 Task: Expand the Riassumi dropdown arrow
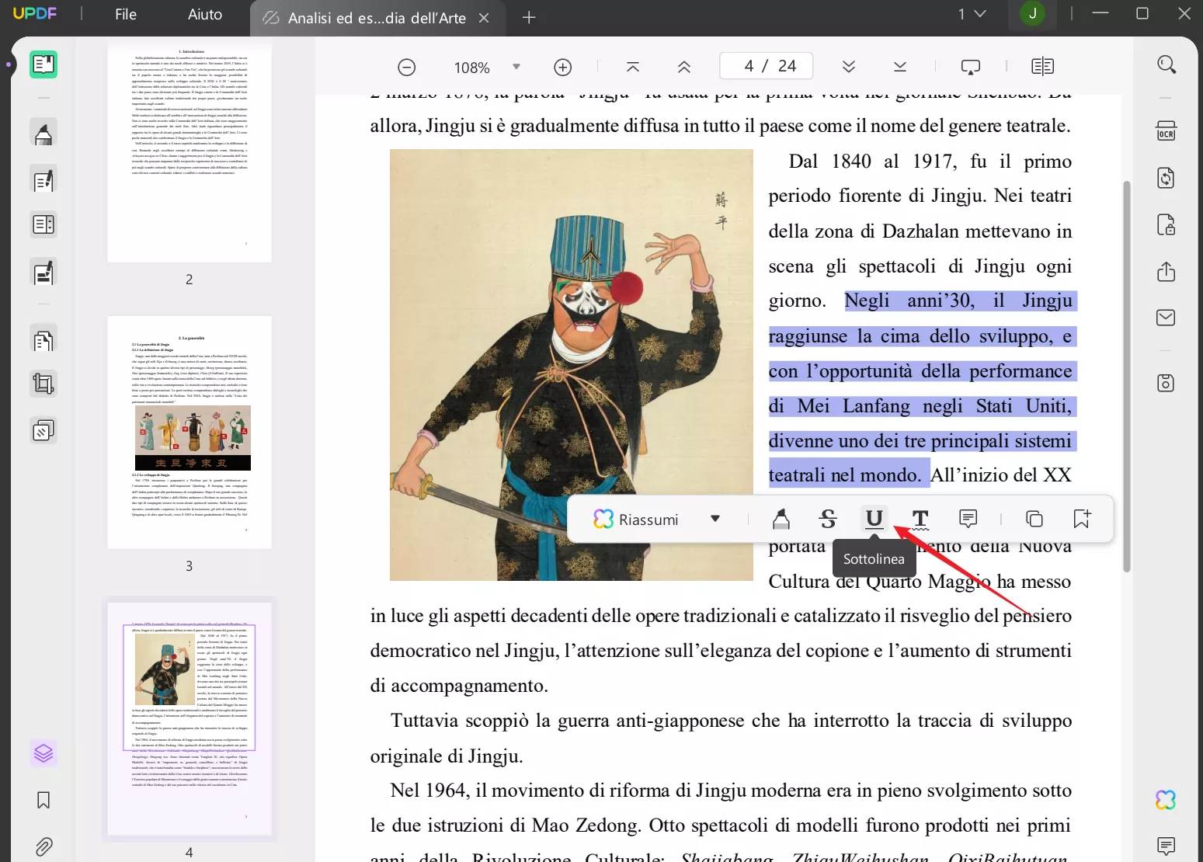(x=715, y=519)
